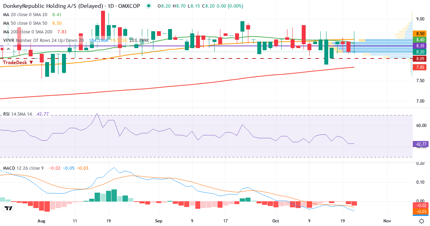Click the MA 20 close indicator legend
This screenshot has width=430, height=226.
(x=25, y=15)
